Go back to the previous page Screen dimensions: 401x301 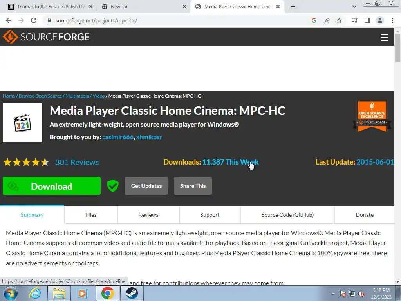9,20
